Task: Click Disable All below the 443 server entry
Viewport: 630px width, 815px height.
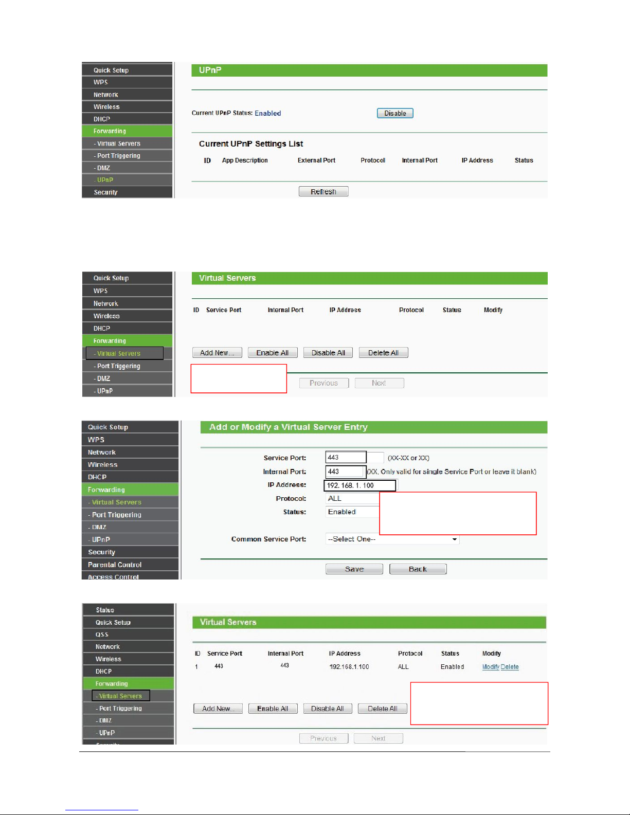Action: tap(328, 709)
